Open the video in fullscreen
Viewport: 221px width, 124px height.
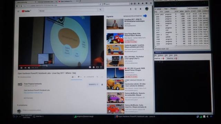101,67
